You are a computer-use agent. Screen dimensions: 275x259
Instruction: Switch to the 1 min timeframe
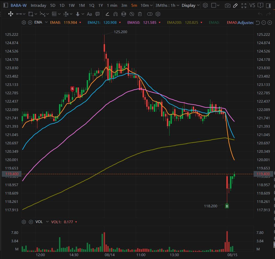[112, 5]
